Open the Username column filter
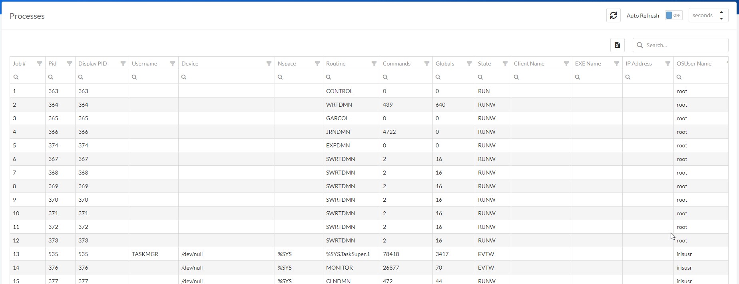The width and height of the screenshot is (739, 284). pos(173,64)
